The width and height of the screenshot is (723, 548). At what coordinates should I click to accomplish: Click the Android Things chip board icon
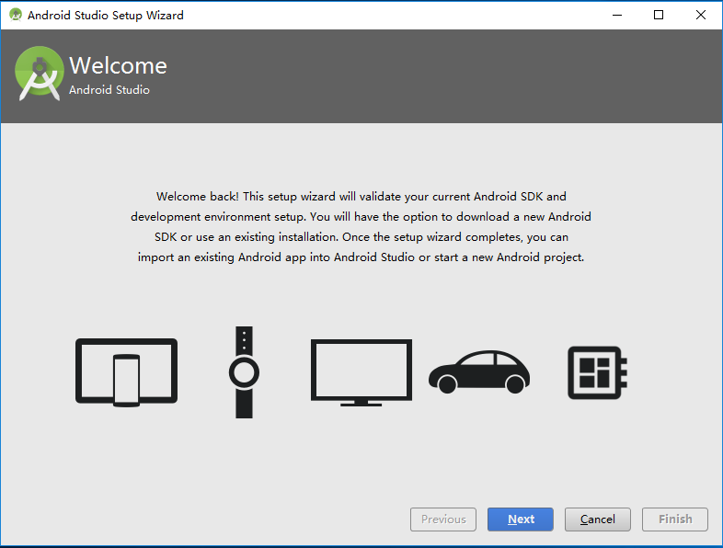point(597,372)
